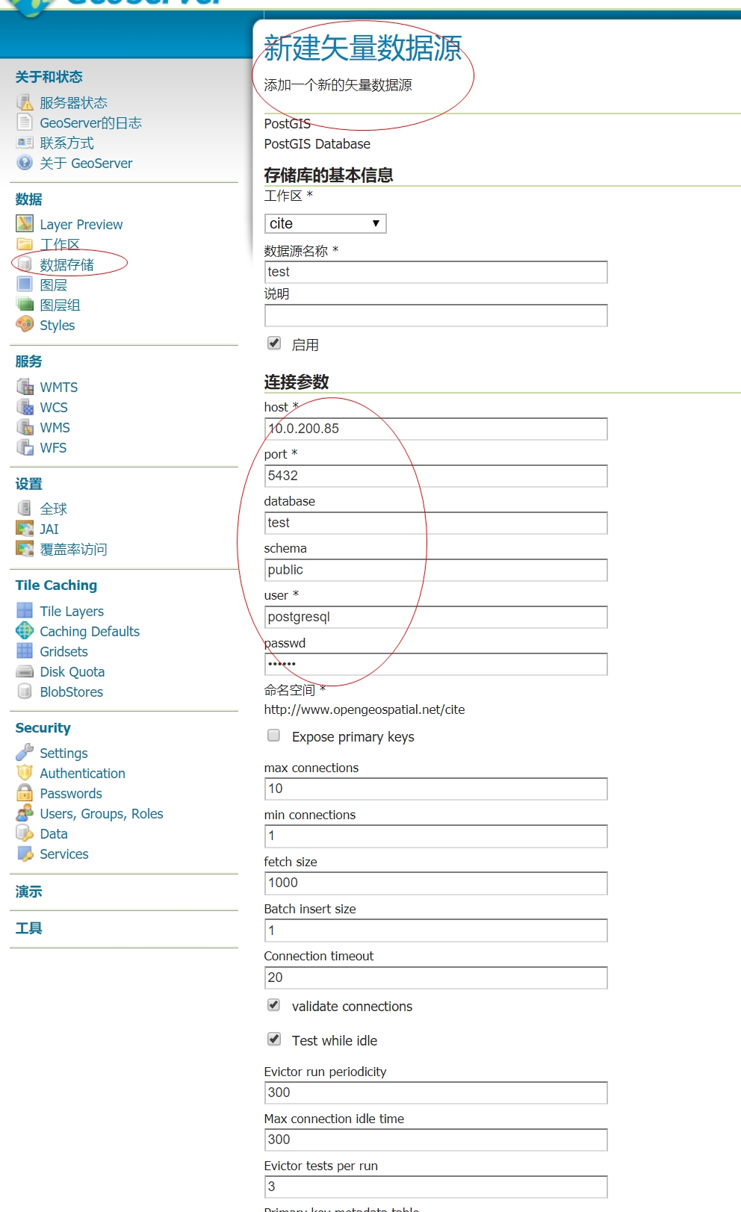Click the 数据存储 data store icon
The width and height of the screenshot is (741, 1212).
pyautogui.click(x=25, y=264)
